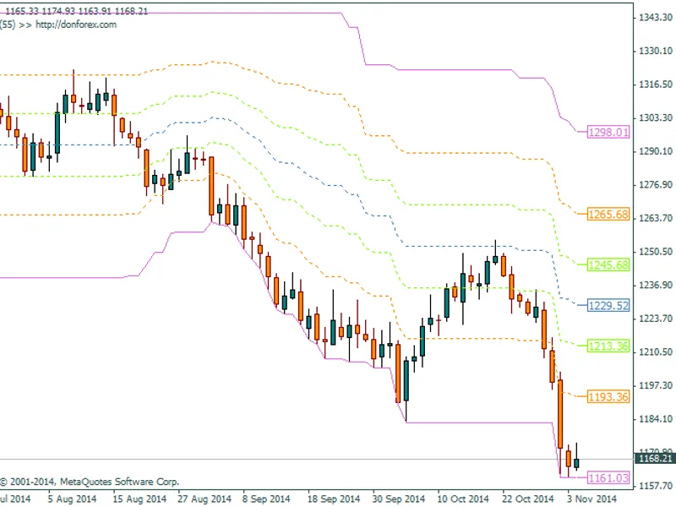
Task: Click the 10 Oct 2014 date label
Action: 463,499
